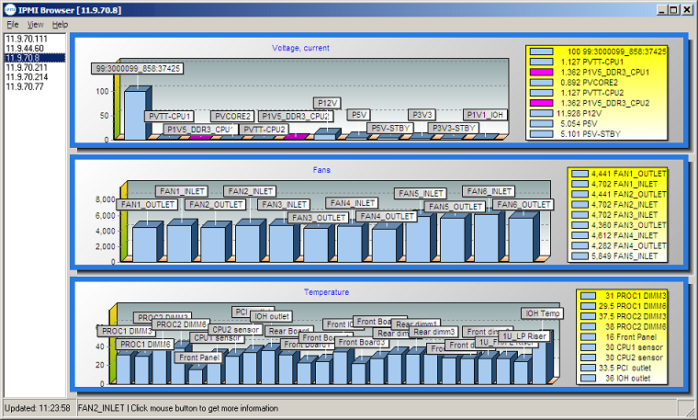Click the FAN6_INLET bar label
698x420 pixels.
[489, 191]
